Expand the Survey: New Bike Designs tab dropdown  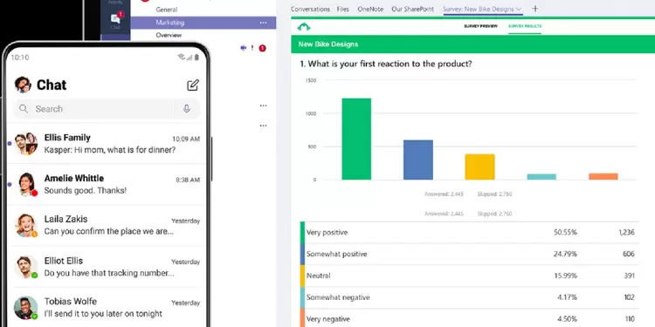(x=519, y=10)
